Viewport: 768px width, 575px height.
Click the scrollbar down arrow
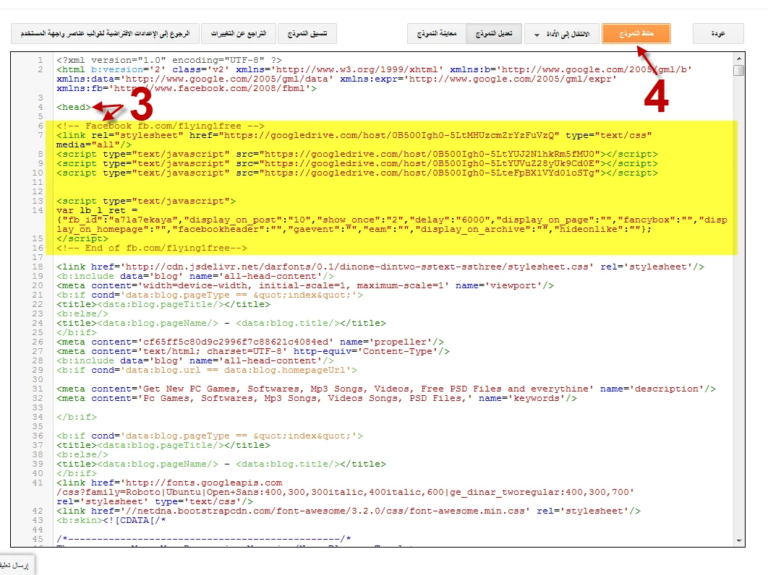[738, 540]
